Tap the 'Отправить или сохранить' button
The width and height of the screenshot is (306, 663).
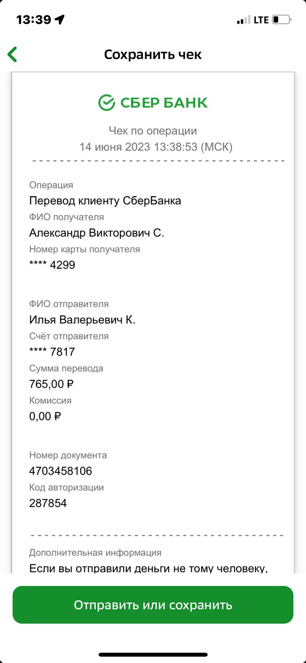[153, 605]
